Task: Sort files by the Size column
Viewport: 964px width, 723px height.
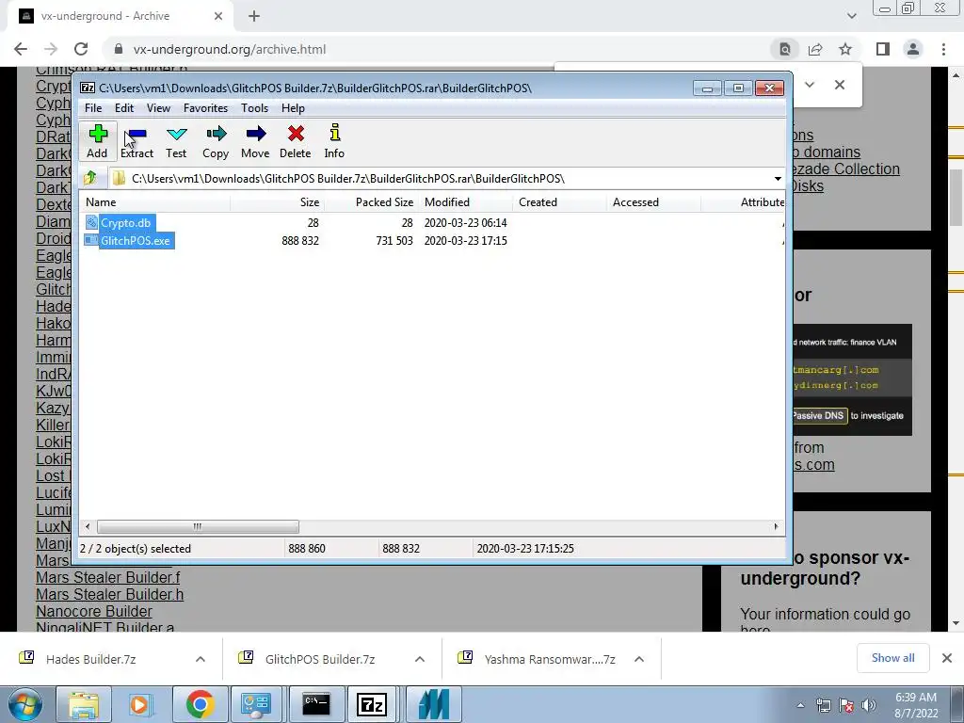Action: click(278, 202)
